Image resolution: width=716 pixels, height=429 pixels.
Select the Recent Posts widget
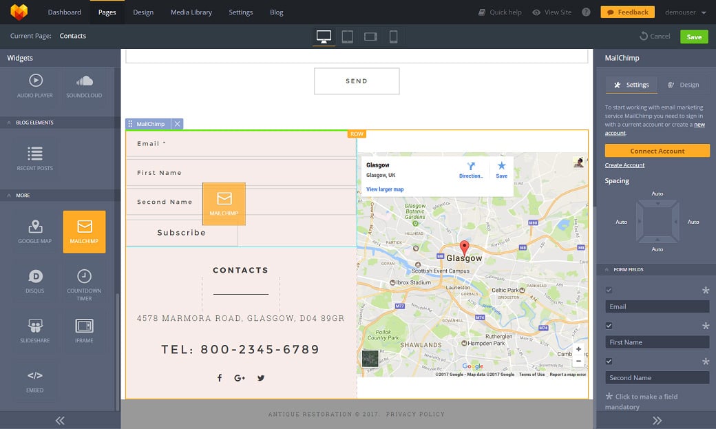pyautogui.click(x=35, y=157)
